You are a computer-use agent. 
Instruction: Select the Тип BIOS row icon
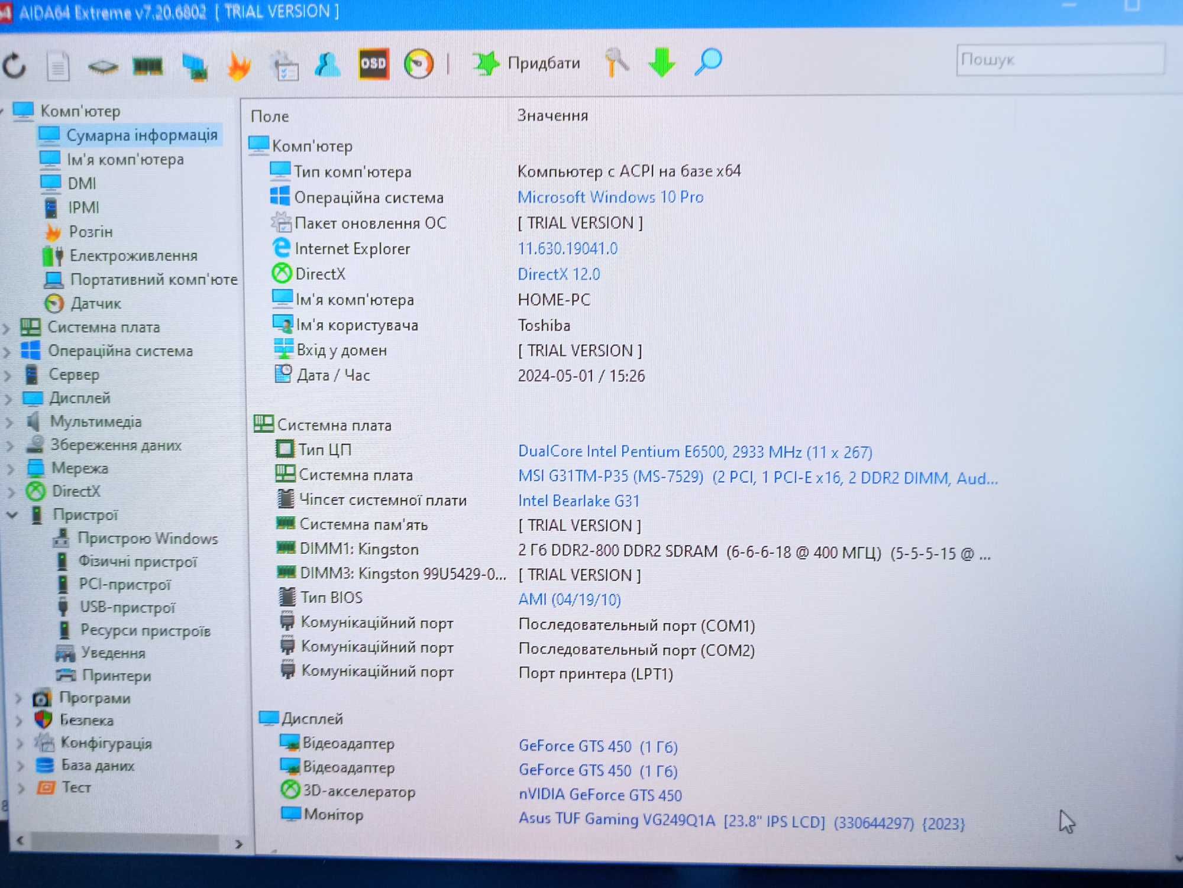pos(287,597)
